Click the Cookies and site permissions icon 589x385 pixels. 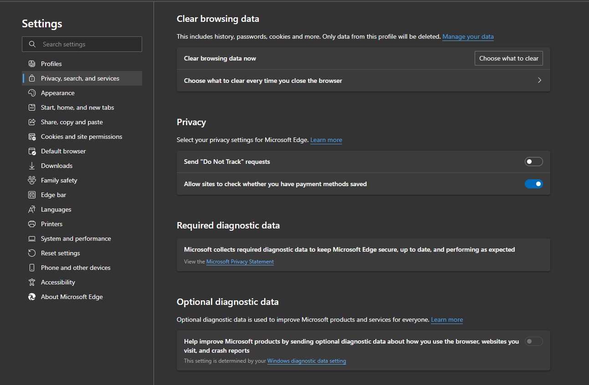(32, 137)
